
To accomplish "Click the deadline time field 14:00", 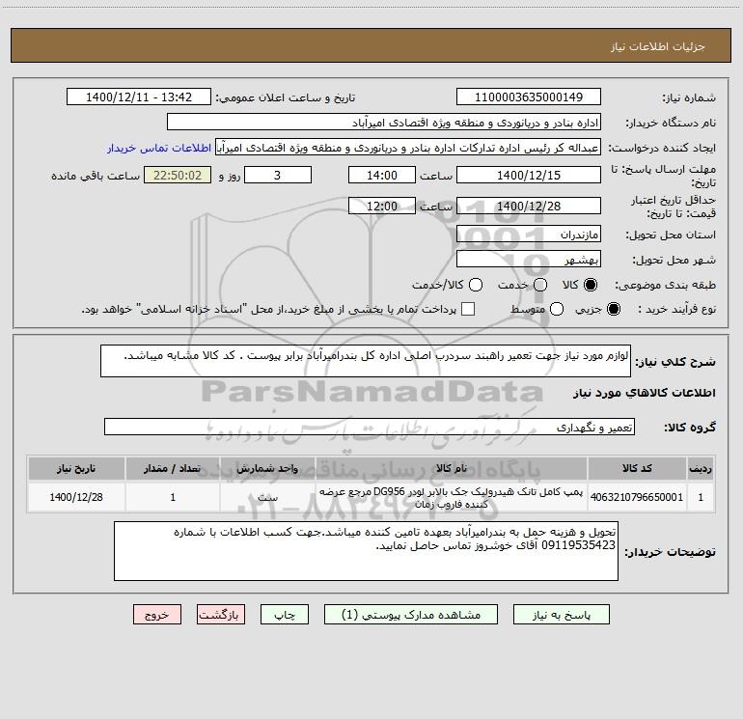I will (x=382, y=175).
